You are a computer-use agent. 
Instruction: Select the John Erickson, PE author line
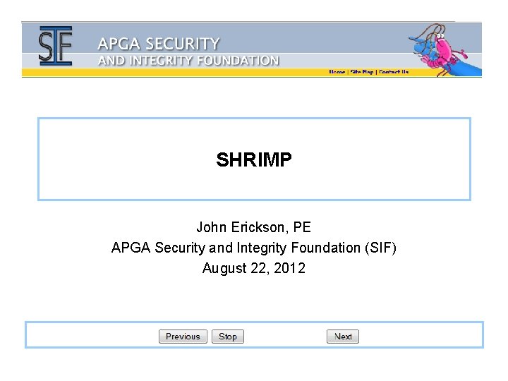click(x=254, y=227)
